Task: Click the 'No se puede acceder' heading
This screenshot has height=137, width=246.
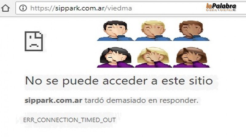Action: [x=119, y=81]
